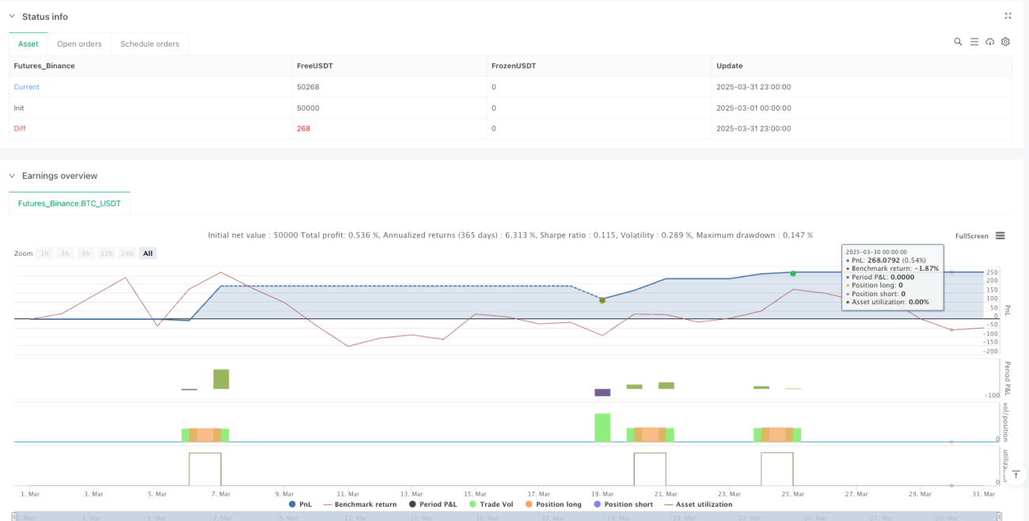Open the chart hamburger menu icon
Image resolution: width=1029 pixels, height=521 pixels.
1001,236
